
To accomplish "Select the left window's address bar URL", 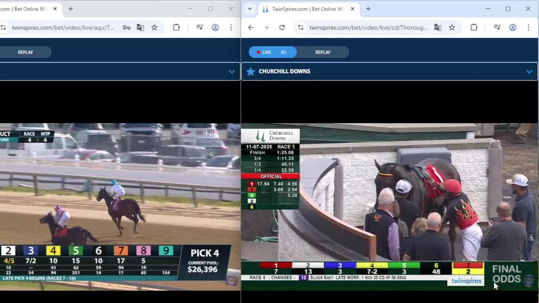I will 63,28.
